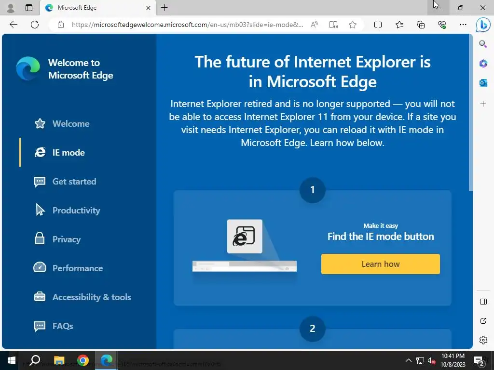494x370 pixels.
Task: Open Microsoft 365 sidebar icon
Action: (x=483, y=63)
